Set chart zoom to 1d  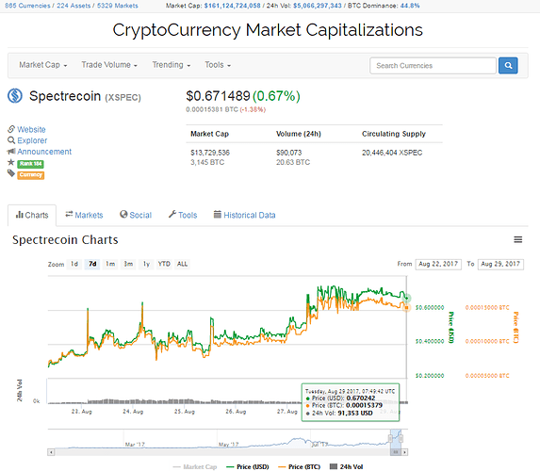[74, 264]
